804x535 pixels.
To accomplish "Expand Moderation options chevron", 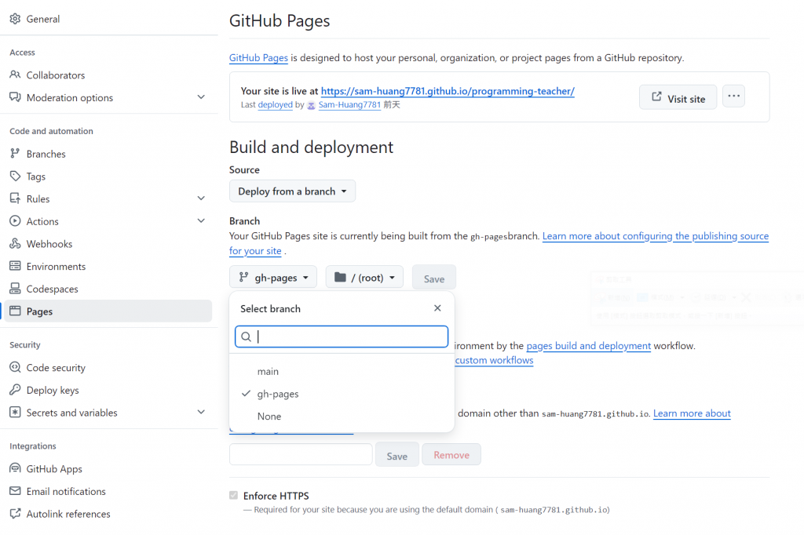I will tap(201, 96).
